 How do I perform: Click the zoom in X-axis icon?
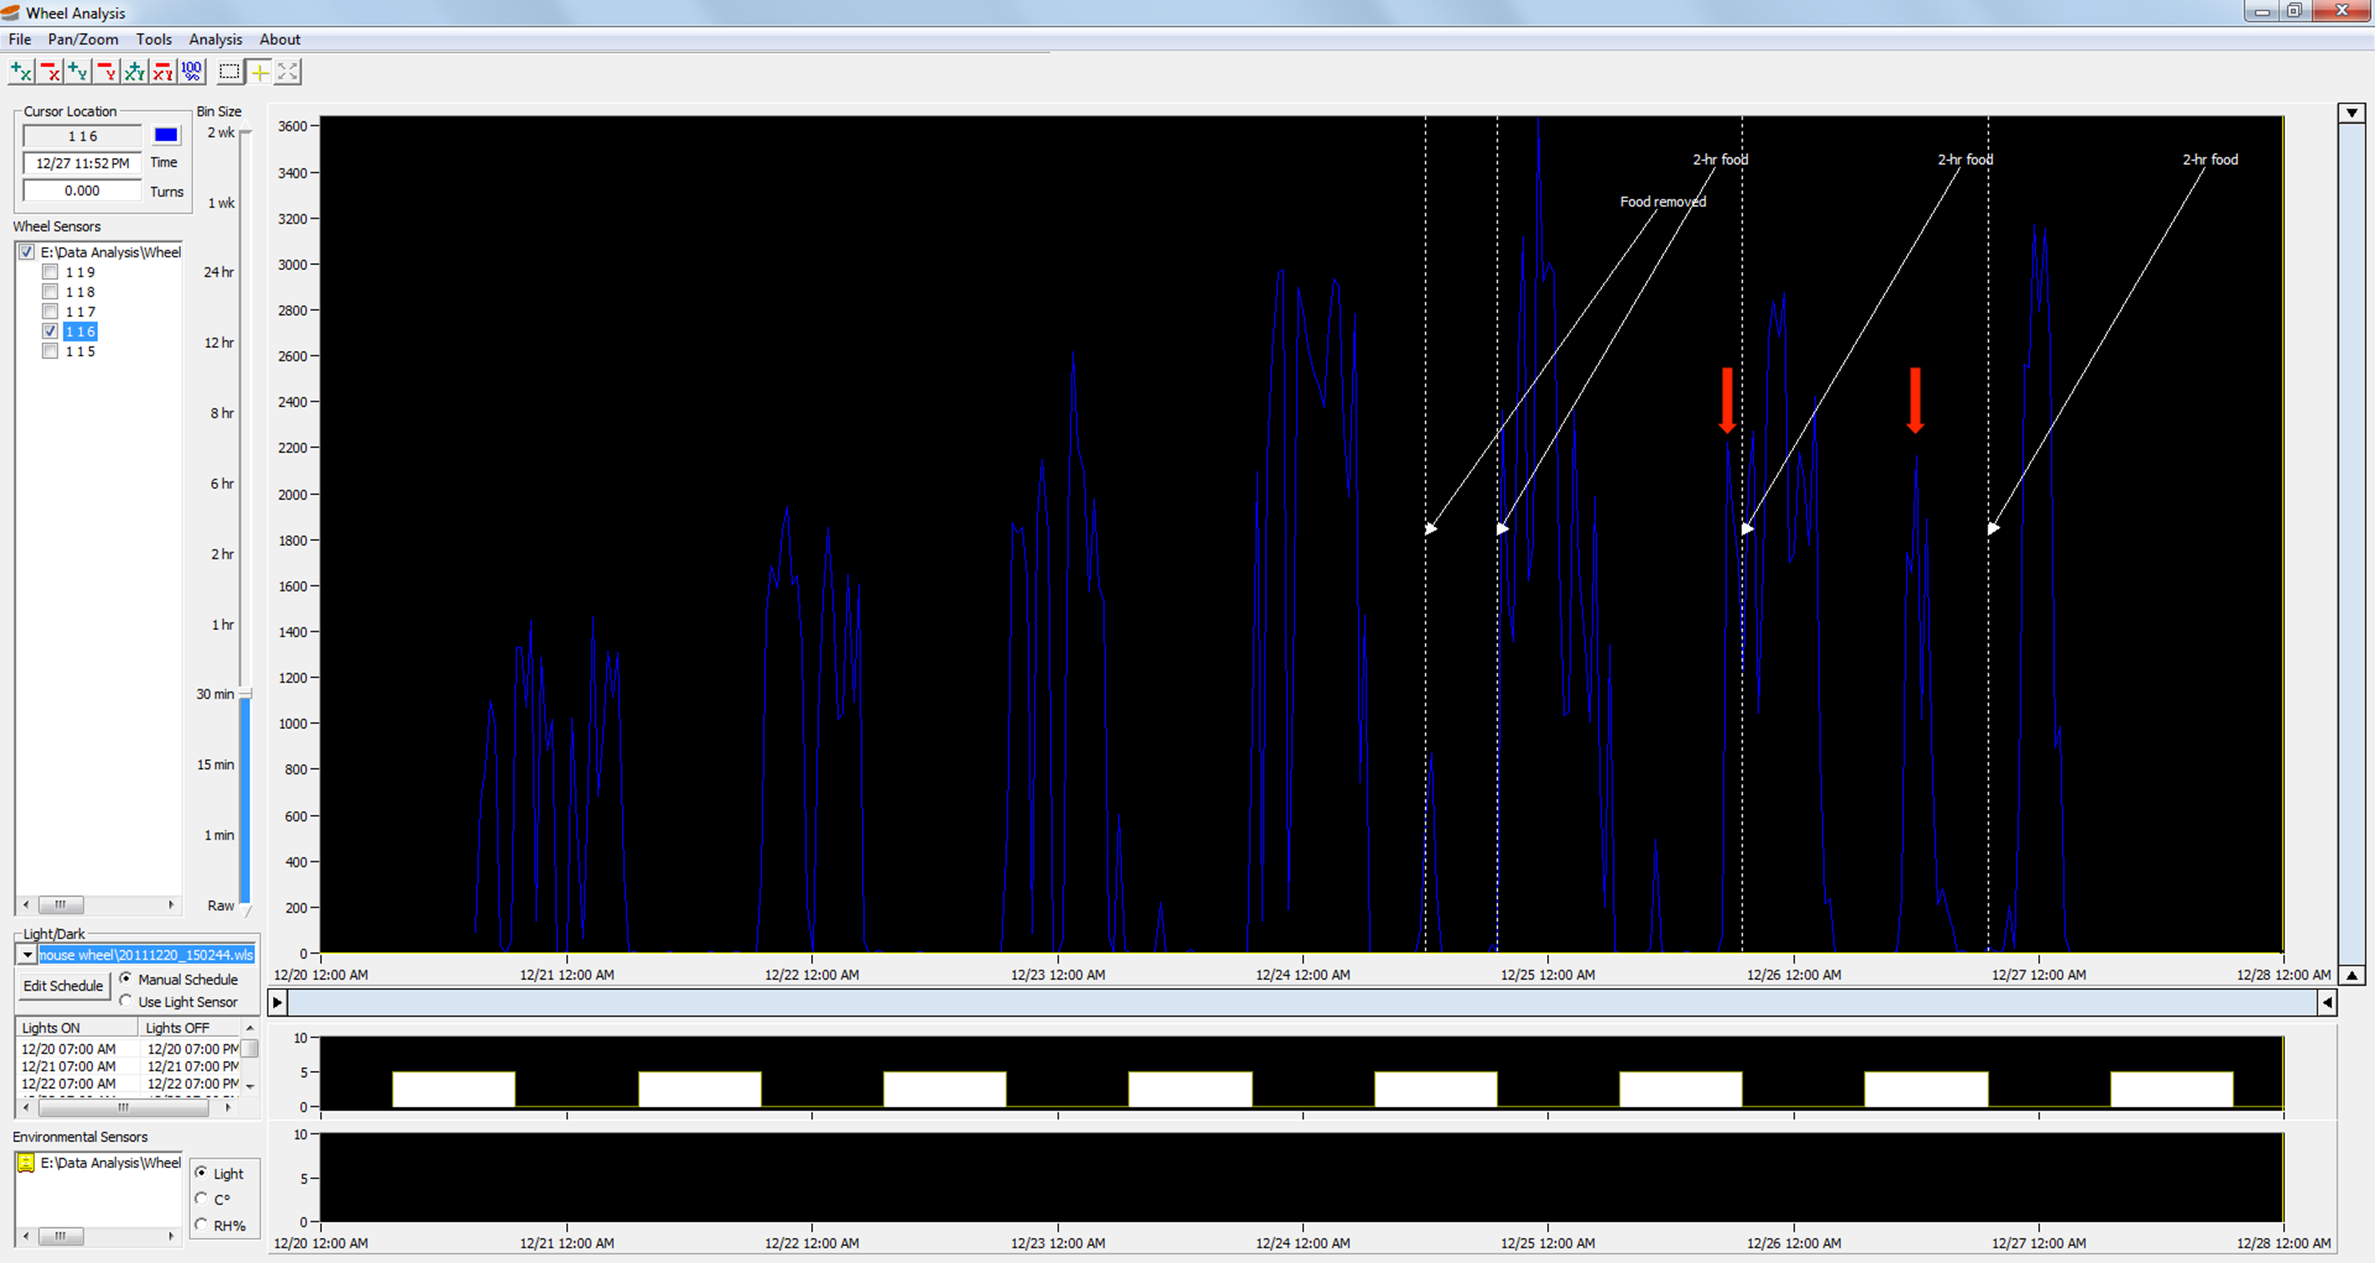pos(21,72)
